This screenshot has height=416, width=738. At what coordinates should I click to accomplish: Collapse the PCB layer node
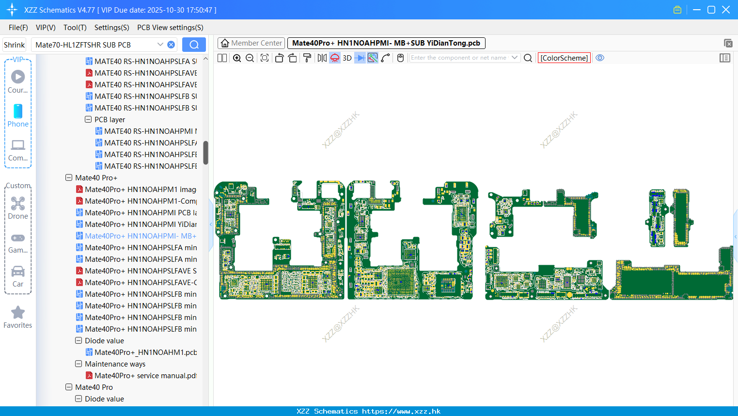(x=88, y=119)
